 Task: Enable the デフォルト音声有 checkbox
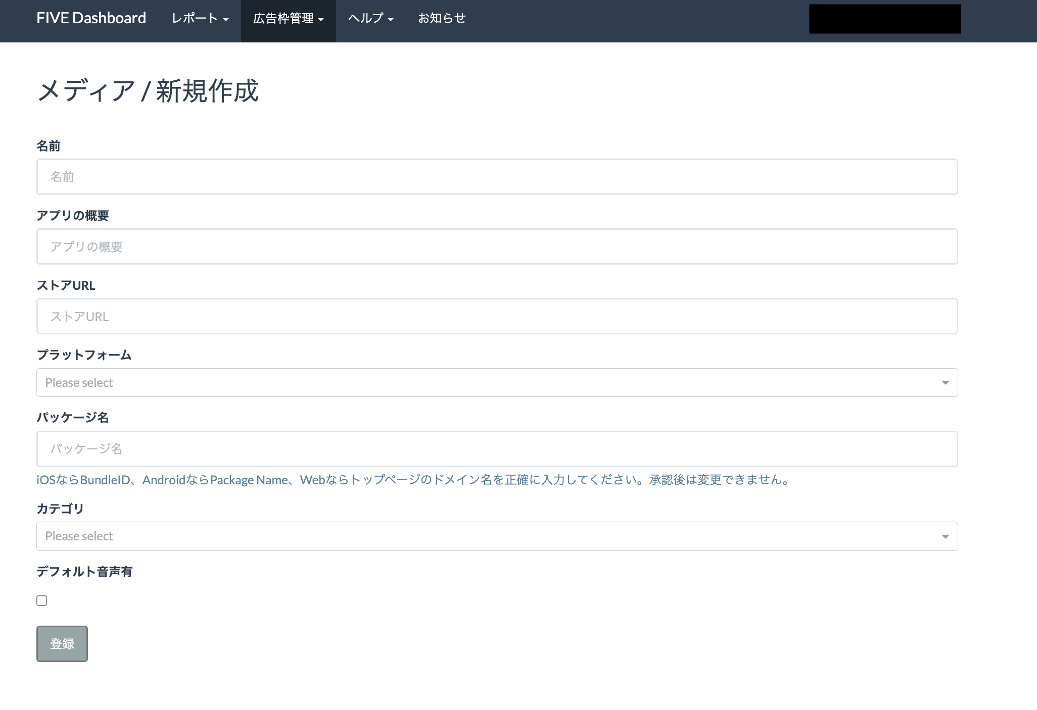(x=42, y=600)
